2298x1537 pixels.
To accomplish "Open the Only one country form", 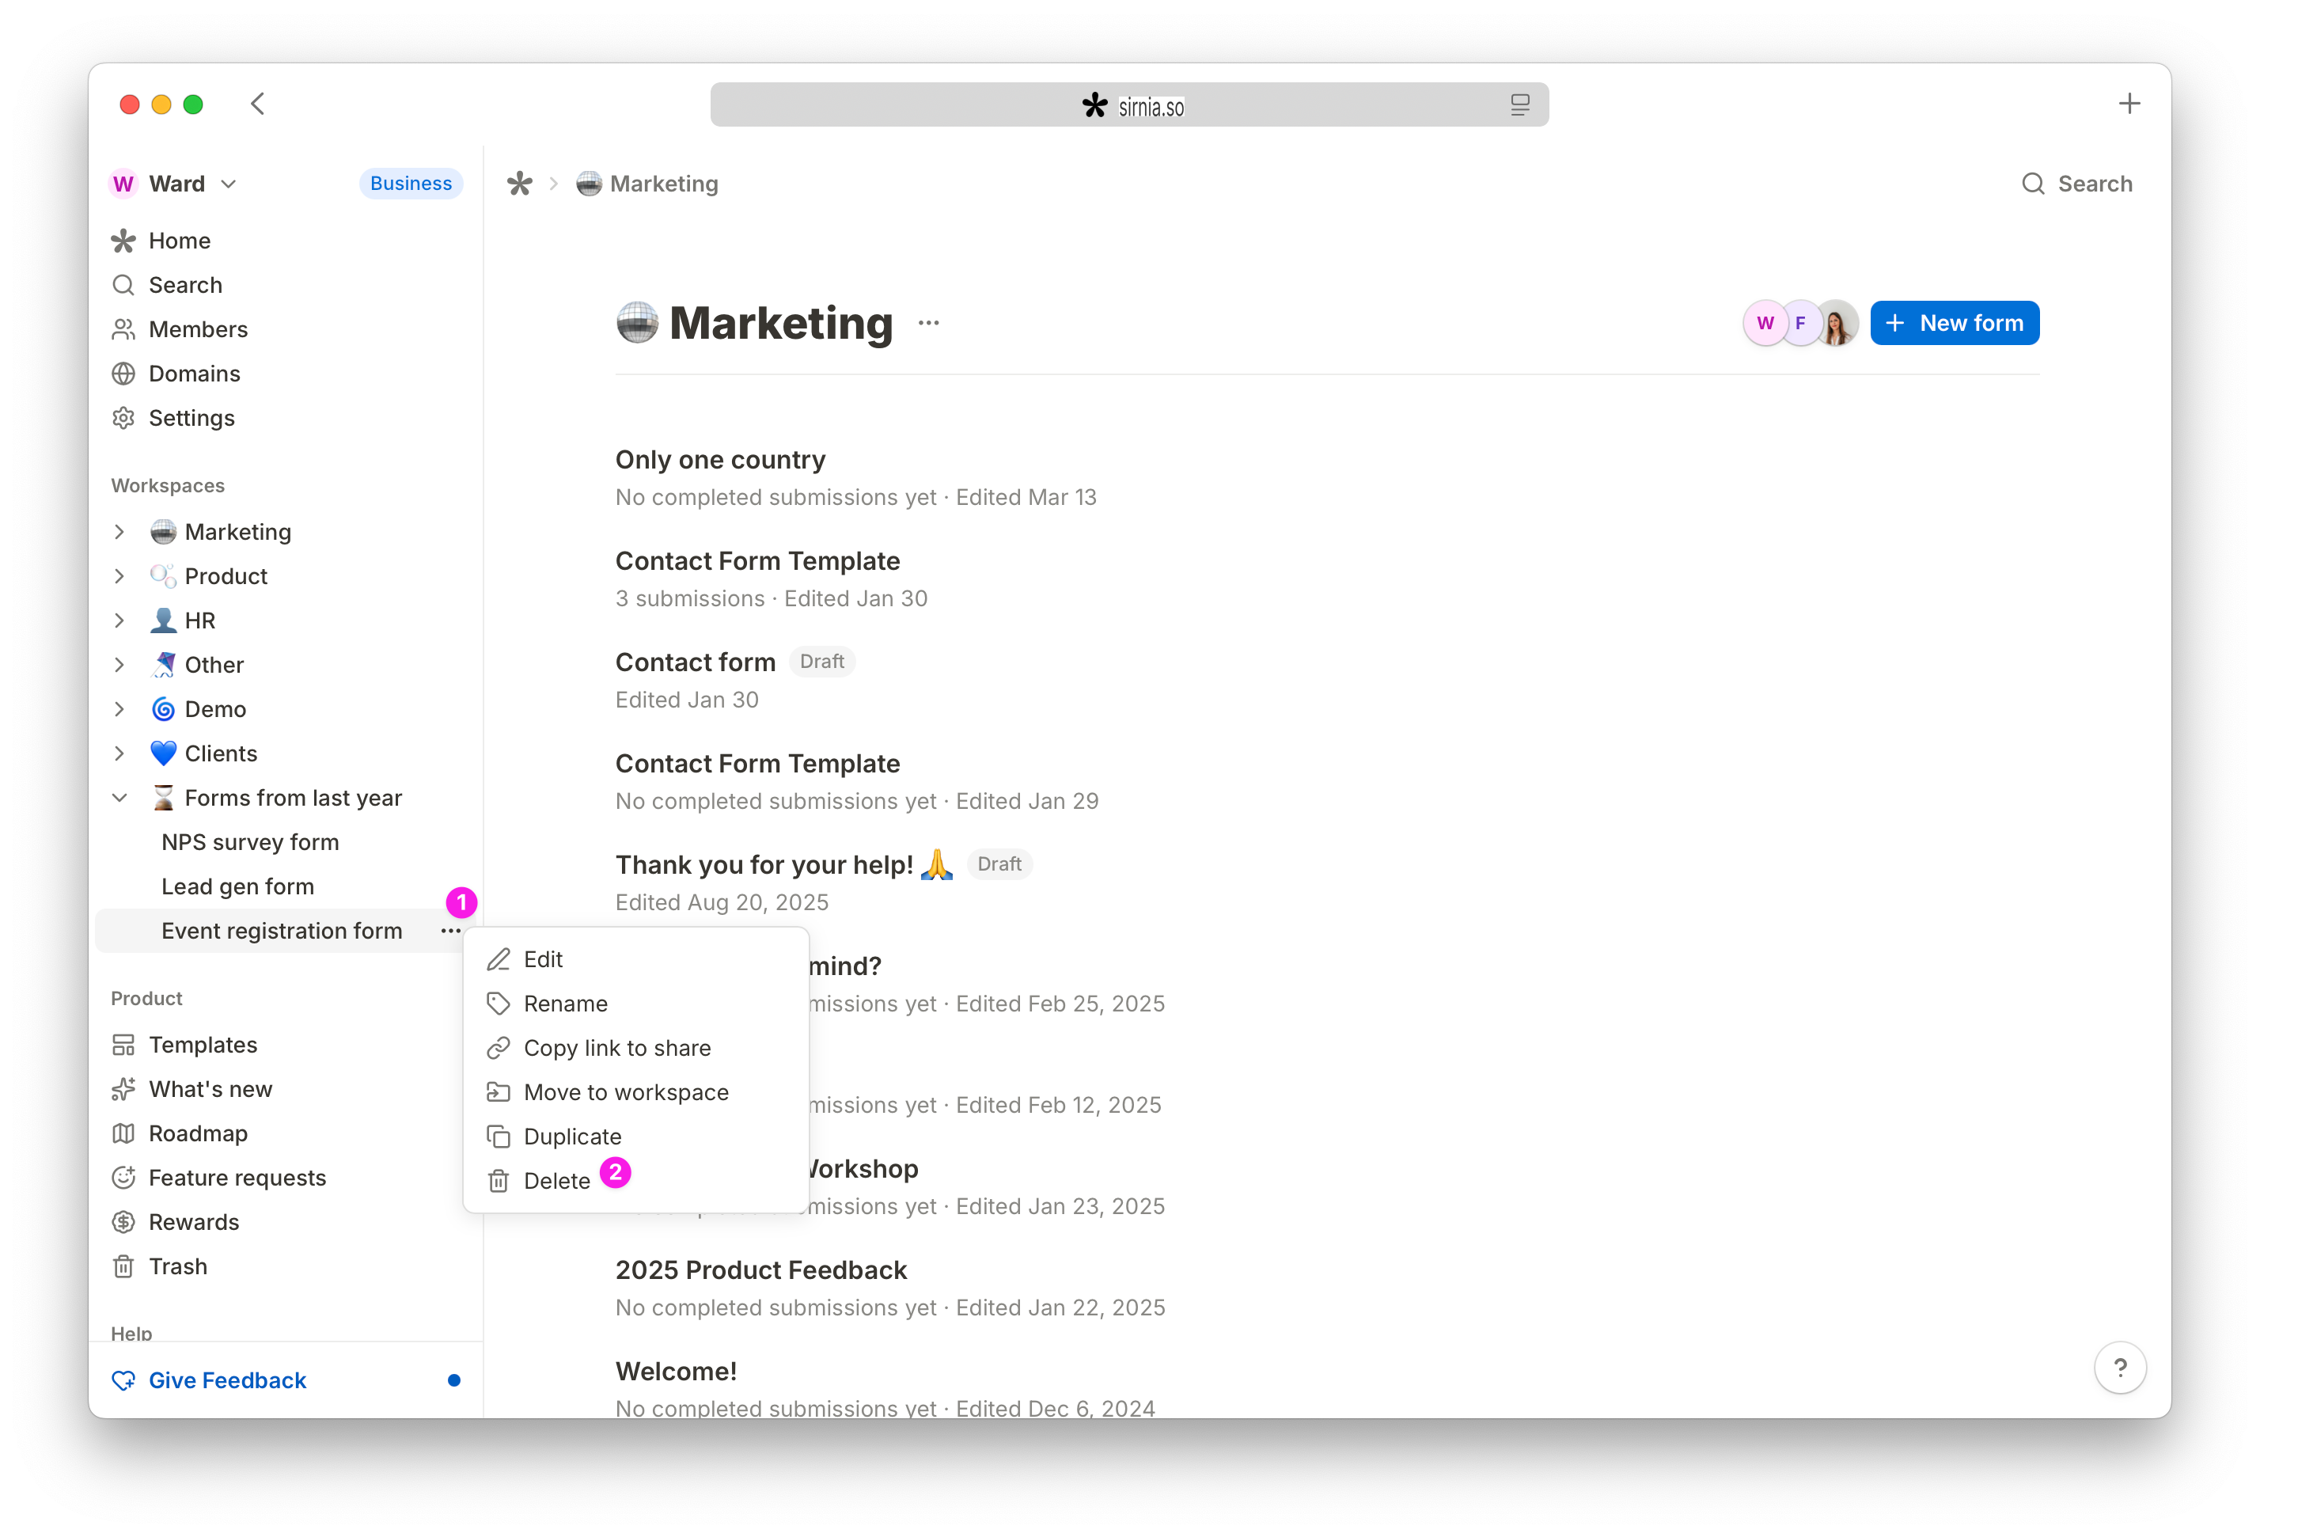I will [x=720, y=460].
